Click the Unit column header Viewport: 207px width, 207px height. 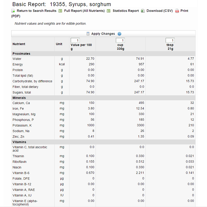[x=59, y=44]
